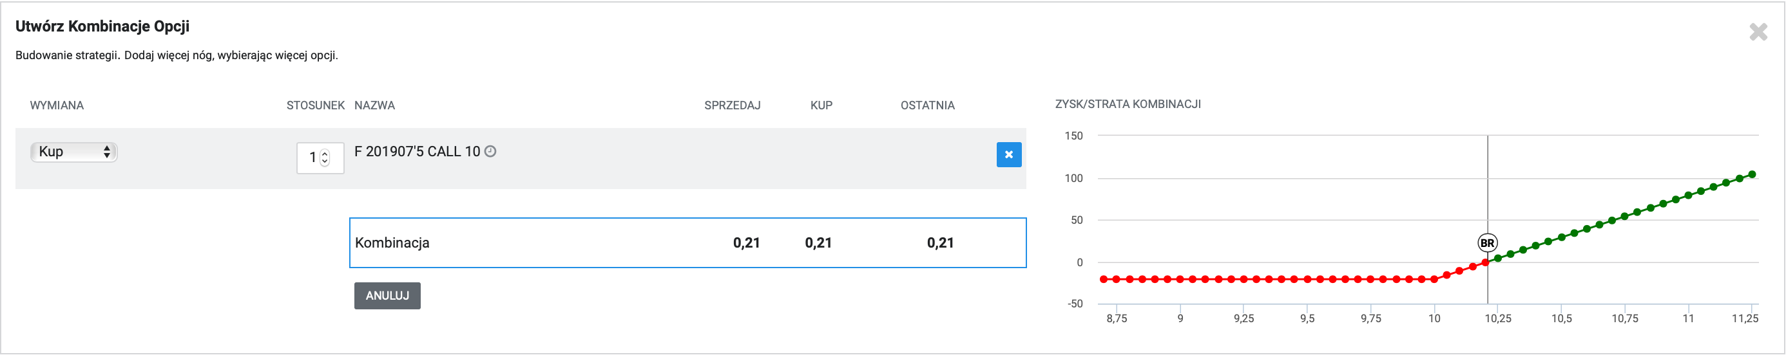Click the BR breakeven marker on chart
The height and width of the screenshot is (355, 1786).
[1486, 243]
